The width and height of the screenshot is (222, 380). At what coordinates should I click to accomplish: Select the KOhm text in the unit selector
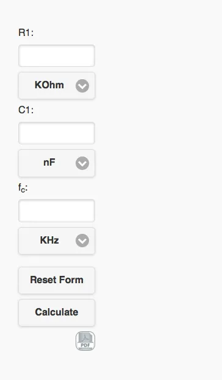pos(49,85)
